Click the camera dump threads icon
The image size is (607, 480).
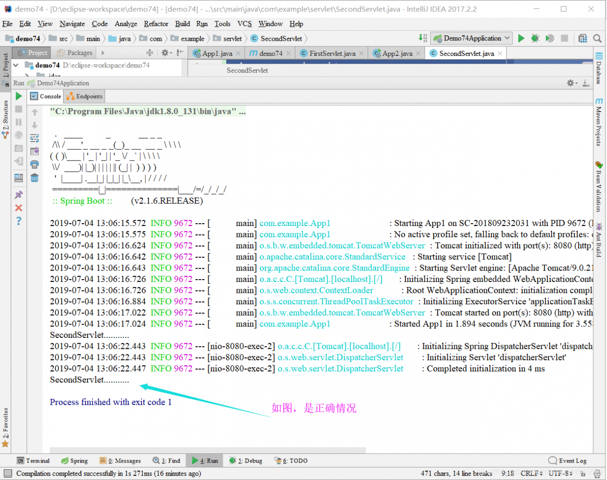(x=18, y=148)
